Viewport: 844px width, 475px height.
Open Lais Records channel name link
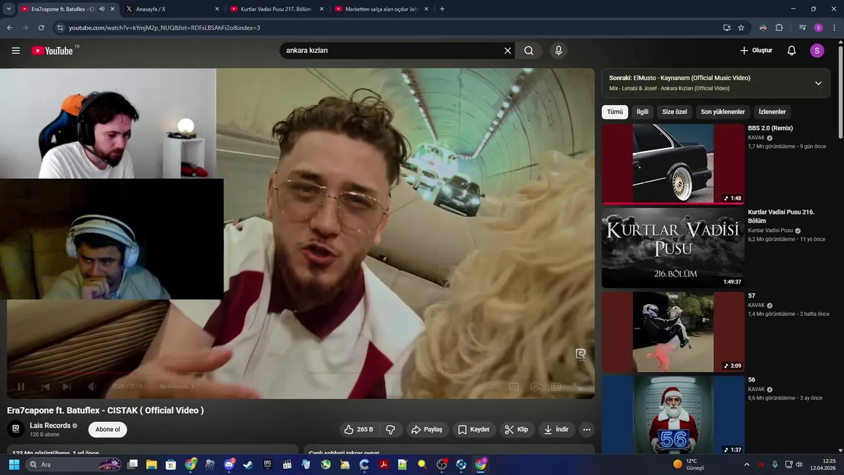click(x=50, y=426)
